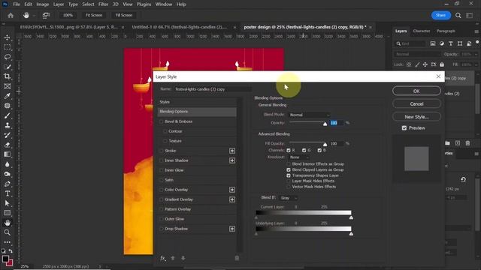Toggle Blend Clipped Layers as Group
The height and width of the screenshot is (270, 481).
(289, 169)
